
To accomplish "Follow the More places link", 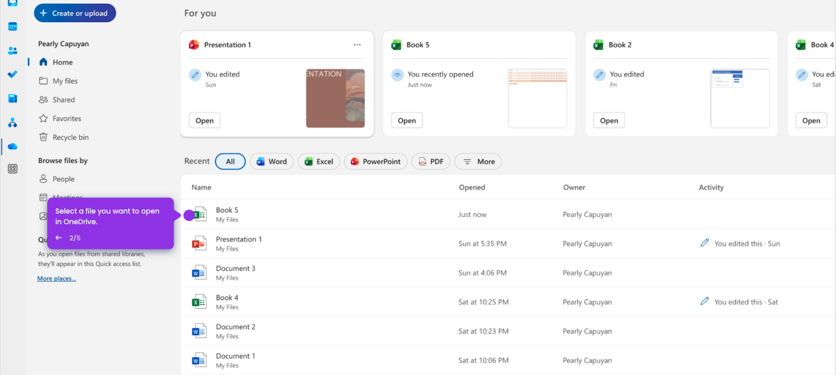I will (57, 278).
